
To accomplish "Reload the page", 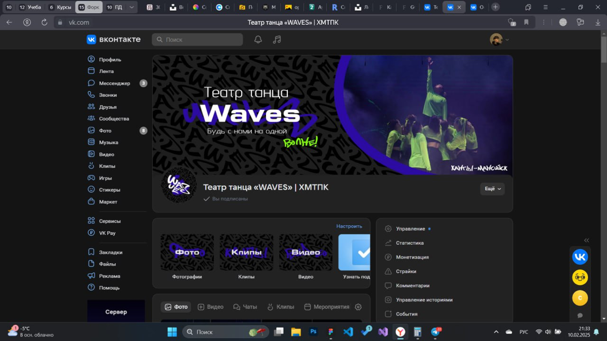I will coord(44,22).
